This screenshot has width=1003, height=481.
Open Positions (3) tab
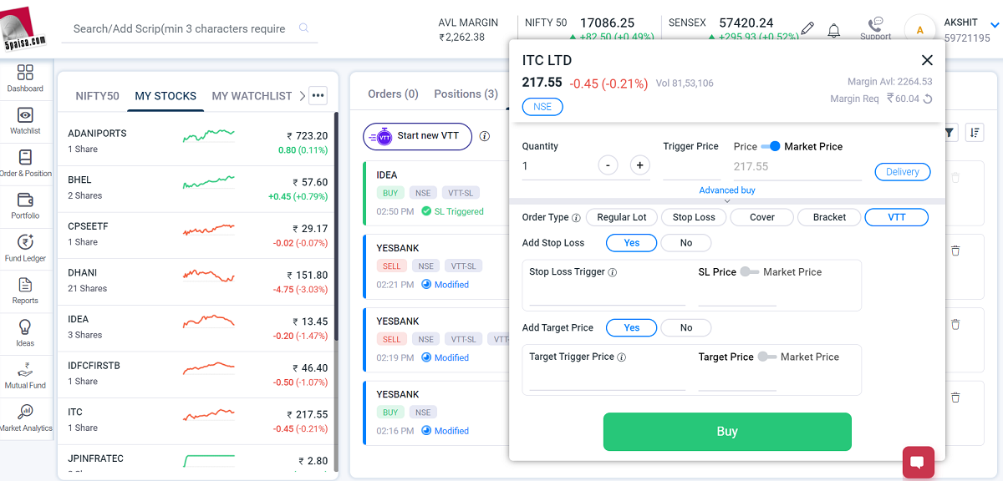click(x=466, y=94)
